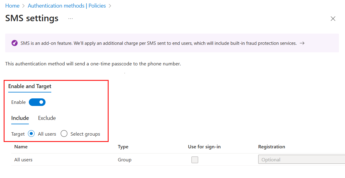Click the Type column header
This screenshot has height=178, width=345.
point(123,147)
